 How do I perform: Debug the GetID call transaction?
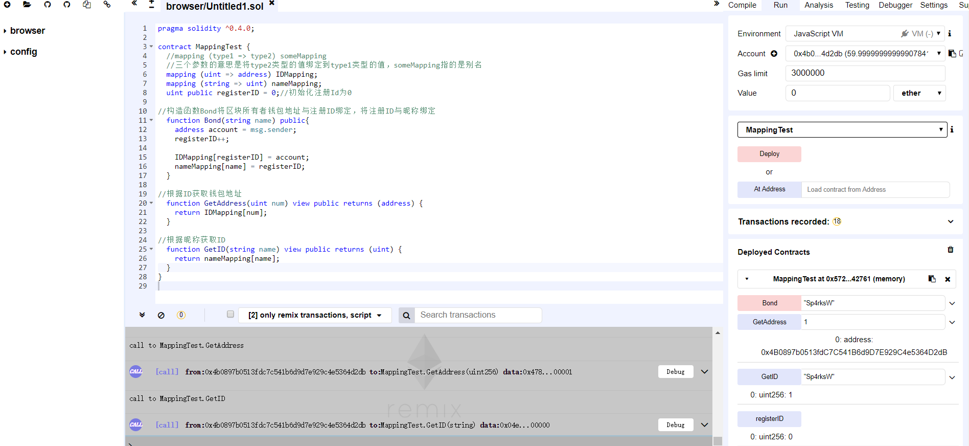[676, 425]
